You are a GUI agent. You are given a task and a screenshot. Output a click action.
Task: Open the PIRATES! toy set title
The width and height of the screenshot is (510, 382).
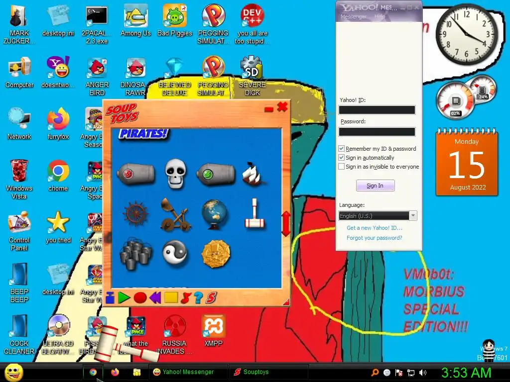pos(143,133)
